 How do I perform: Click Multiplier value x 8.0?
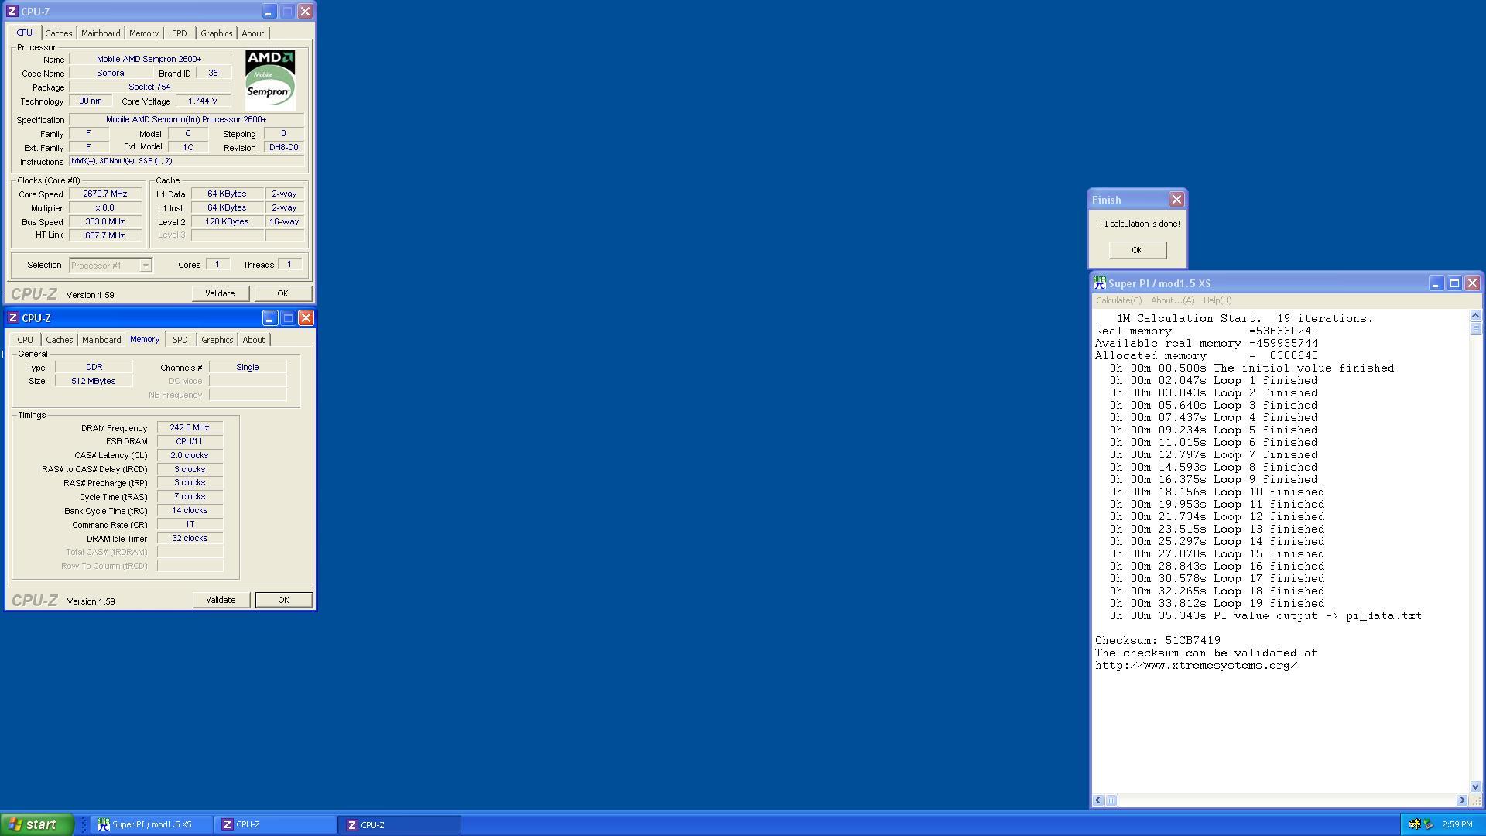(105, 208)
